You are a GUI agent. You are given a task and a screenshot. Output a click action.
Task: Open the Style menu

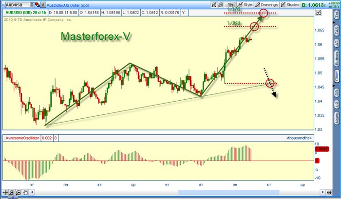click(245, 5)
